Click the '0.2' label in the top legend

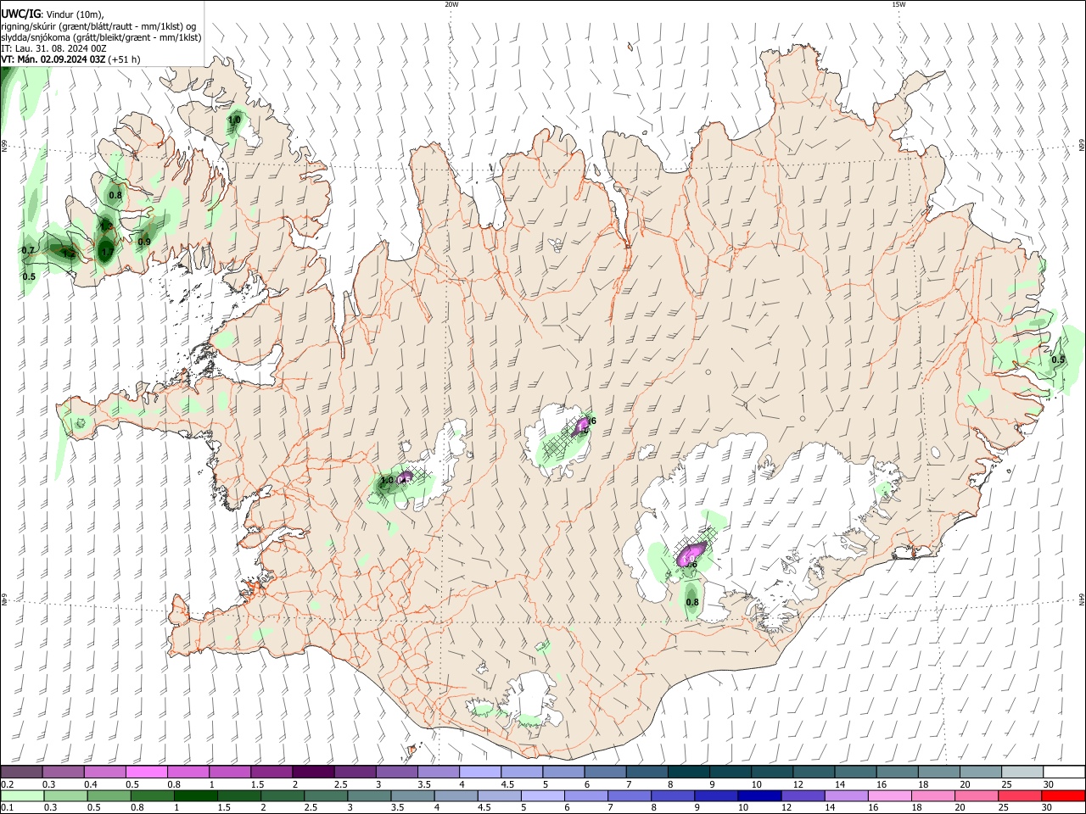coord(7,784)
